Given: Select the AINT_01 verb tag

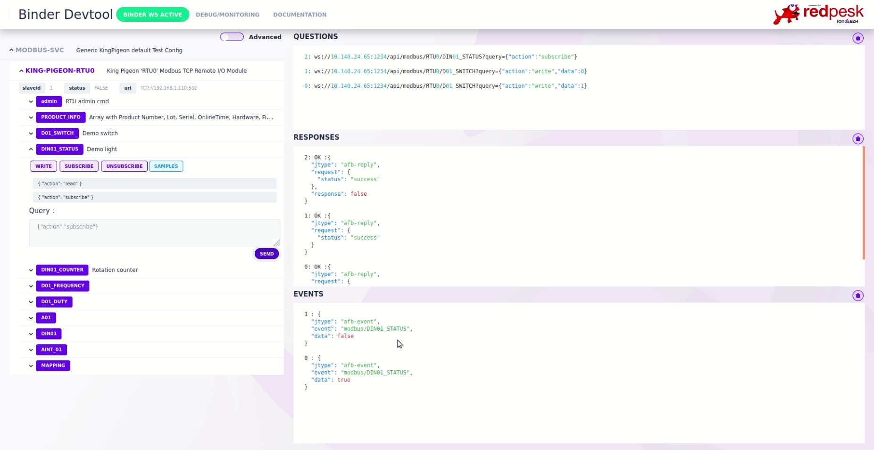Looking at the screenshot, I should click(x=51, y=350).
